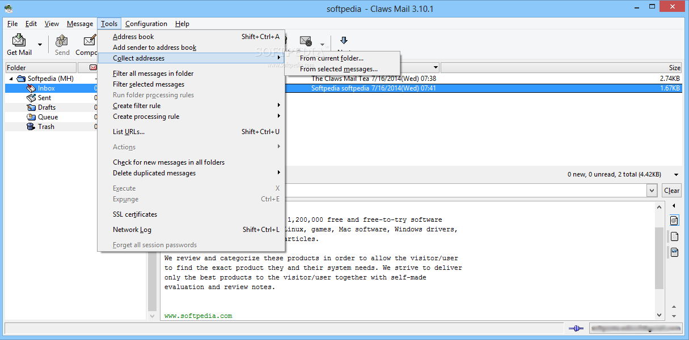The height and width of the screenshot is (340, 689).
Task: Close the open Tools menu
Action: [x=109, y=24]
